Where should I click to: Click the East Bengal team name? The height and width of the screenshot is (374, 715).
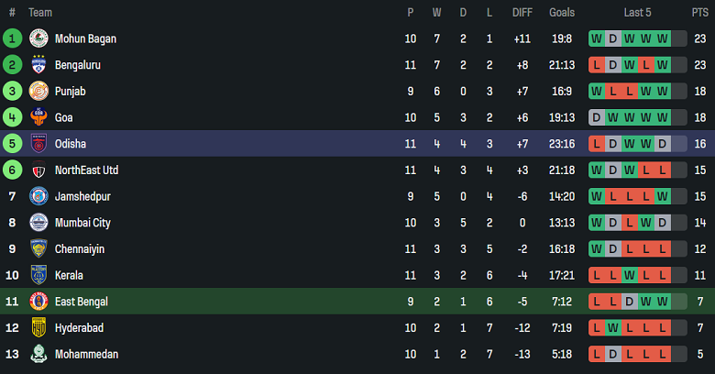click(x=82, y=302)
